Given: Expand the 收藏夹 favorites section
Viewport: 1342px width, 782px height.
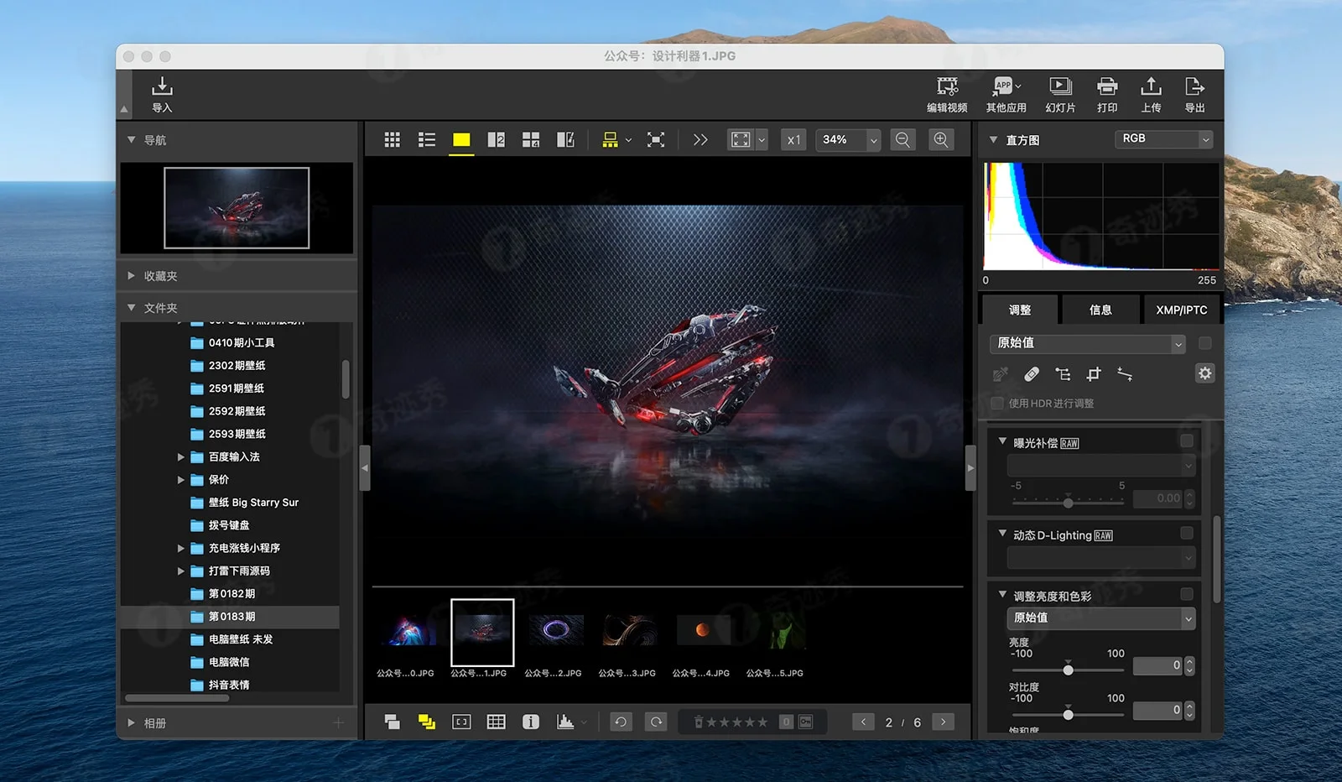Looking at the screenshot, I should [x=132, y=276].
